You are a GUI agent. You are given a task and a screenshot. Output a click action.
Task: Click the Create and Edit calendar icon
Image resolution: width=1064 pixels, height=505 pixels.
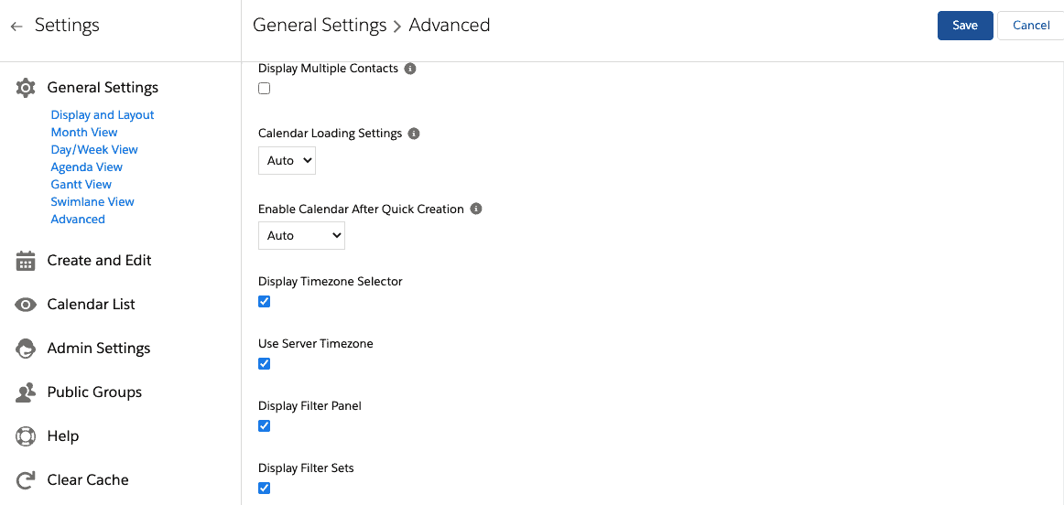[26, 261]
